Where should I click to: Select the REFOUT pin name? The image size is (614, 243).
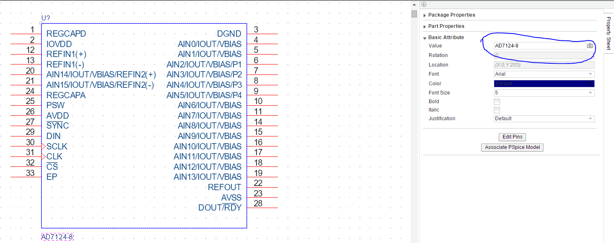(225, 187)
